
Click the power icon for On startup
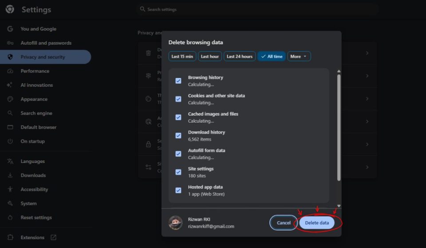pos(10,141)
